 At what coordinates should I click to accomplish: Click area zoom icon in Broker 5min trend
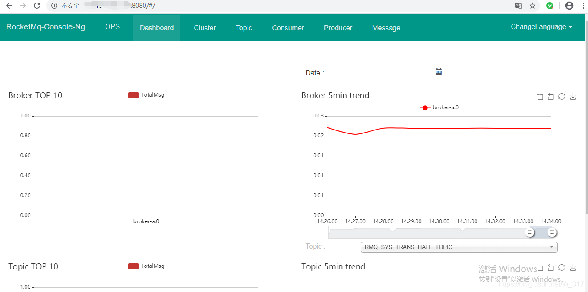click(x=540, y=97)
